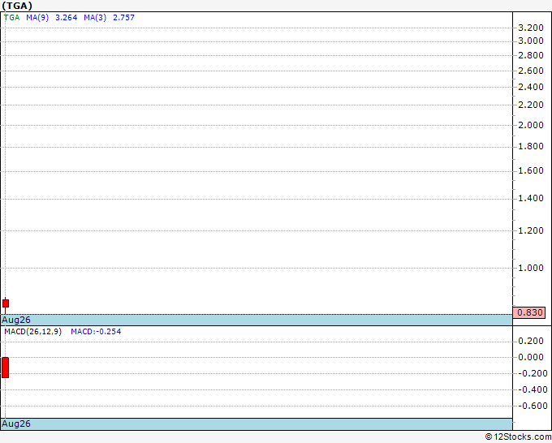Screen dimensions: 552x443
Task: Click the -0.600 MACD axis label
Action: click(533, 406)
